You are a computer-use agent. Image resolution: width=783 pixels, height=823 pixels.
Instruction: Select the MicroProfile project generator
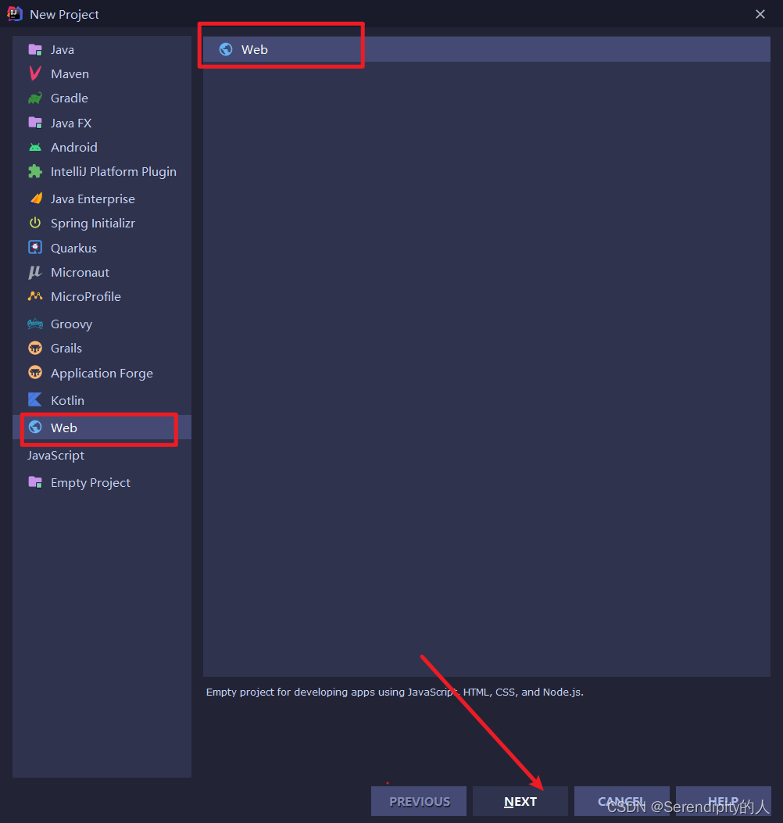pyautogui.click(x=86, y=296)
